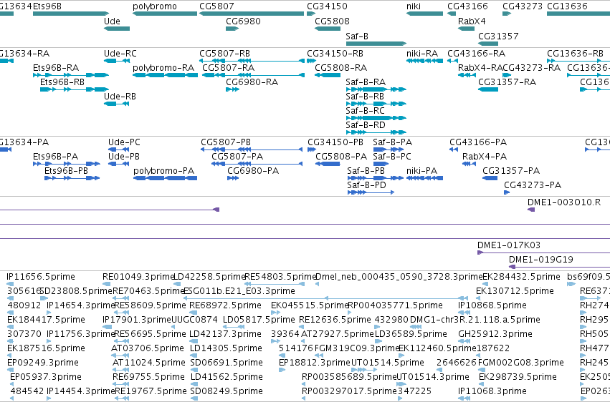This screenshot has height=402, width=610.
Task: Select the niki-PA protein feature
Action: [424, 178]
